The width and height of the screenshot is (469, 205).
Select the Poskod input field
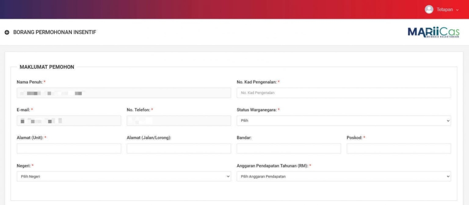[399, 148]
